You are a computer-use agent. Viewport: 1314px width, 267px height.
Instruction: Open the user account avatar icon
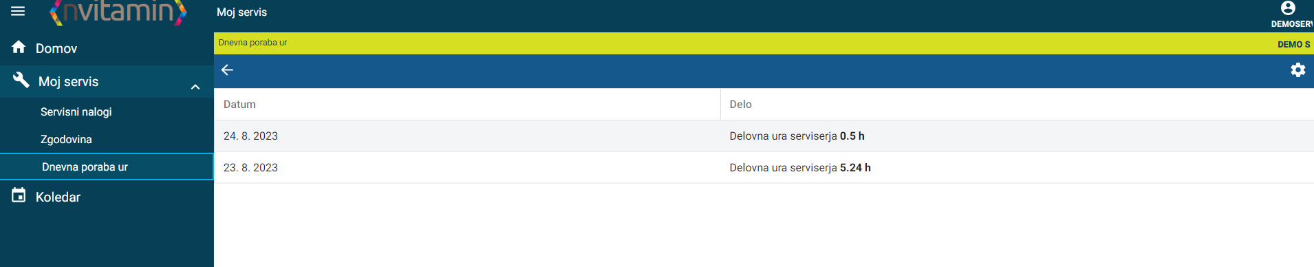pyautogui.click(x=1288, y=8)
